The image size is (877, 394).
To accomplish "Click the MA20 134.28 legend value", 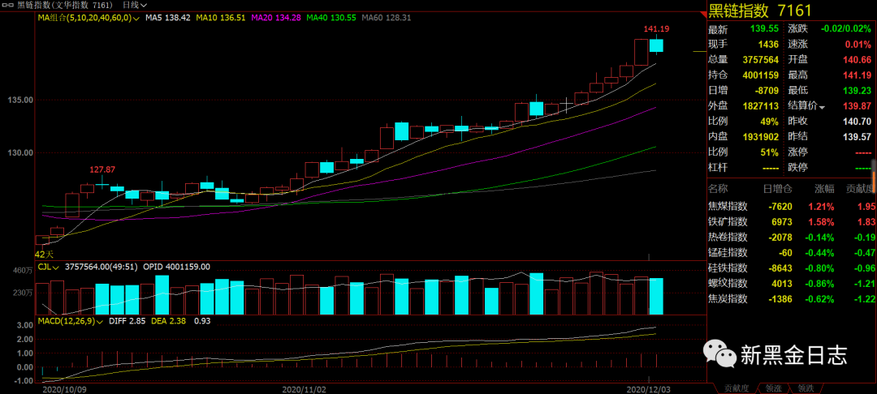I will point(276,18).
